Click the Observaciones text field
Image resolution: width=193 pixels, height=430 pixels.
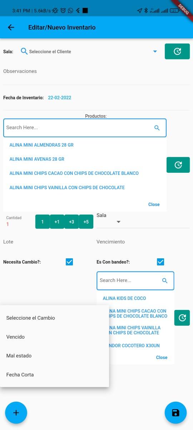[x=96, y=71]
